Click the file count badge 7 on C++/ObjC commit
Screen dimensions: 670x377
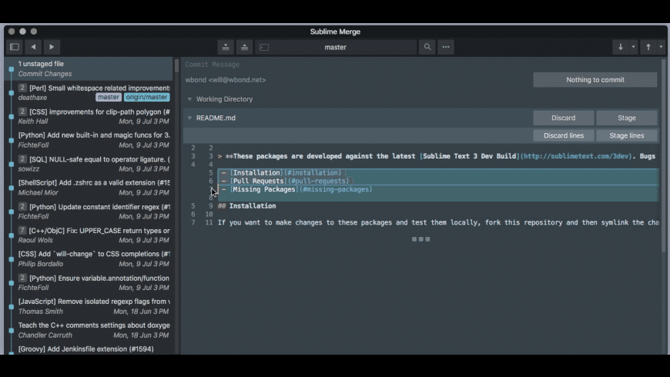click(x=22, y=231)
